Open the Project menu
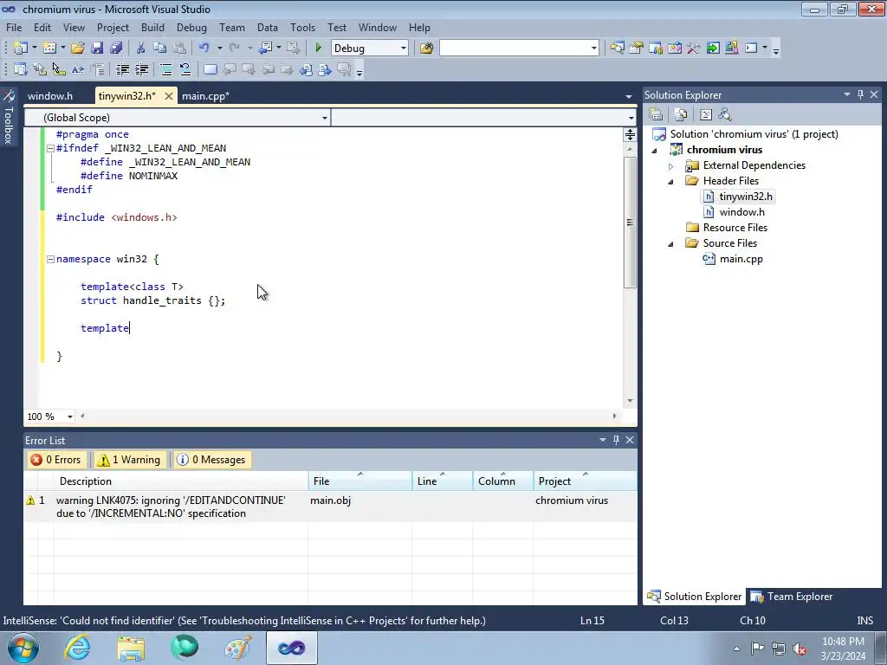The height and width of the screenshot is (665, 887). [113, 27]
